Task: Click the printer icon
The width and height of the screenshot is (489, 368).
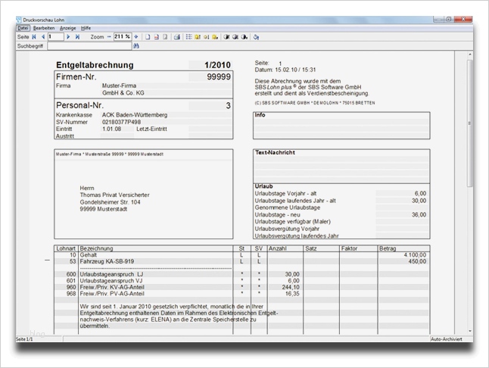Action: pyautogui.click(x=177, y=37)
